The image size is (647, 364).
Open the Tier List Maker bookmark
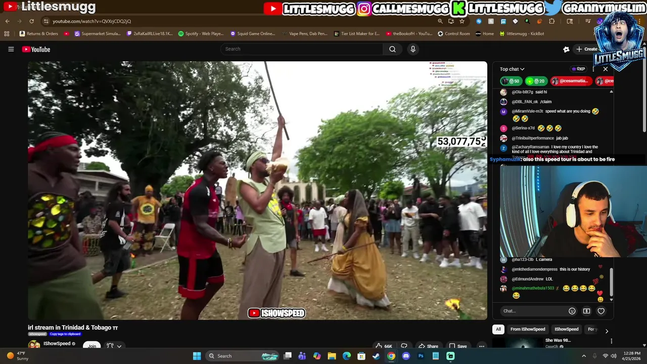tap(357, 34)
